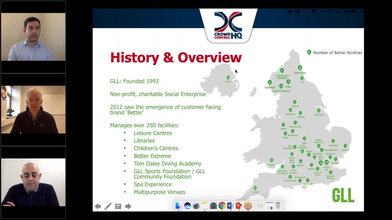
Task: Open Finder from the dock
Action: [179, 206]
